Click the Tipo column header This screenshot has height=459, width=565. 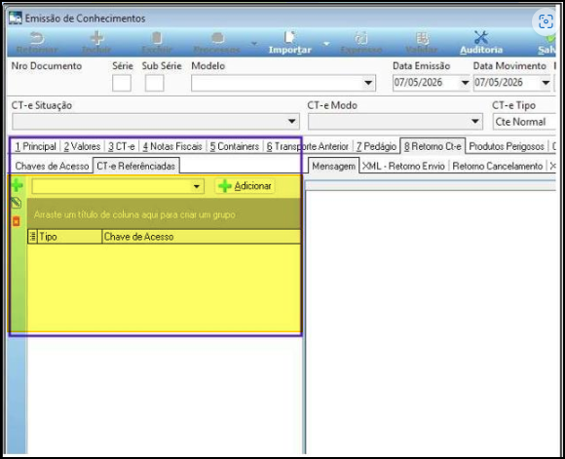click(x=69, y=237)
